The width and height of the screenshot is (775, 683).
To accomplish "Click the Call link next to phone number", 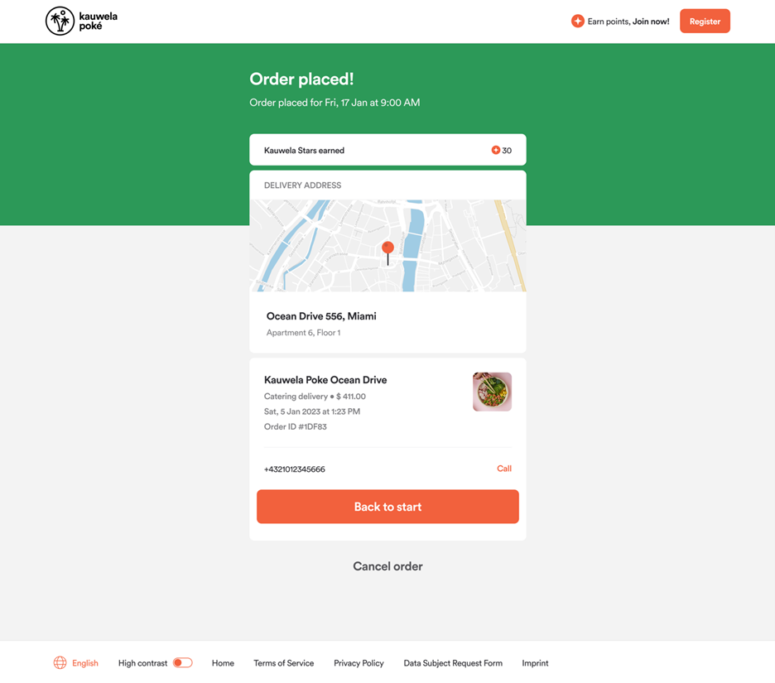I will 503,469.
